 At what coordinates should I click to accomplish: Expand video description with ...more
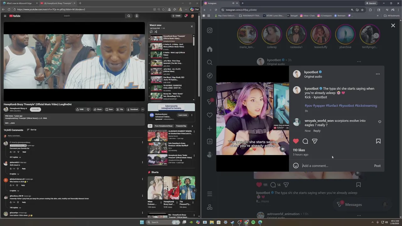12,123
